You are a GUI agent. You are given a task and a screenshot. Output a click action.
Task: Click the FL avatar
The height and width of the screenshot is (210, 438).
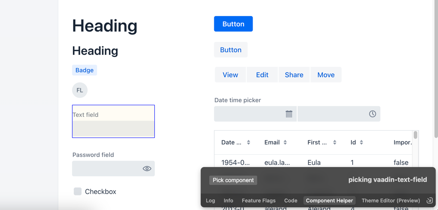pyautogui.click(x=80, y=90)
